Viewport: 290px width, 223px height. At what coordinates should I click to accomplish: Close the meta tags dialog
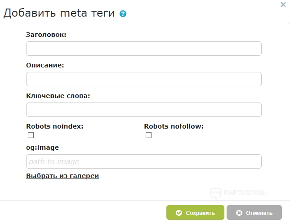coord(283,4)
